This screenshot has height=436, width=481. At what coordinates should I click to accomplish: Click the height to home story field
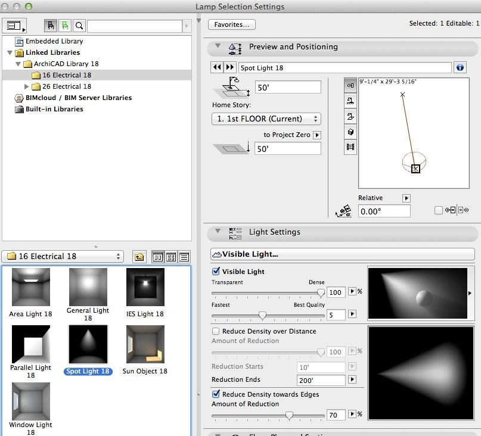(288, 88)
